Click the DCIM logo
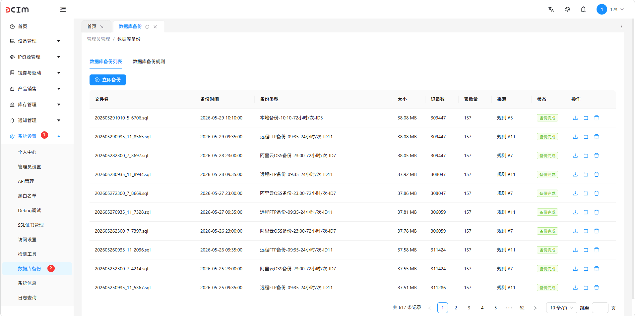The image size is (636, 316). click(x=17, y=10)
